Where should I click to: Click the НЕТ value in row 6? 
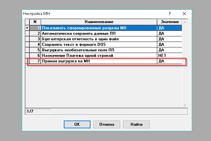point(170,56)
